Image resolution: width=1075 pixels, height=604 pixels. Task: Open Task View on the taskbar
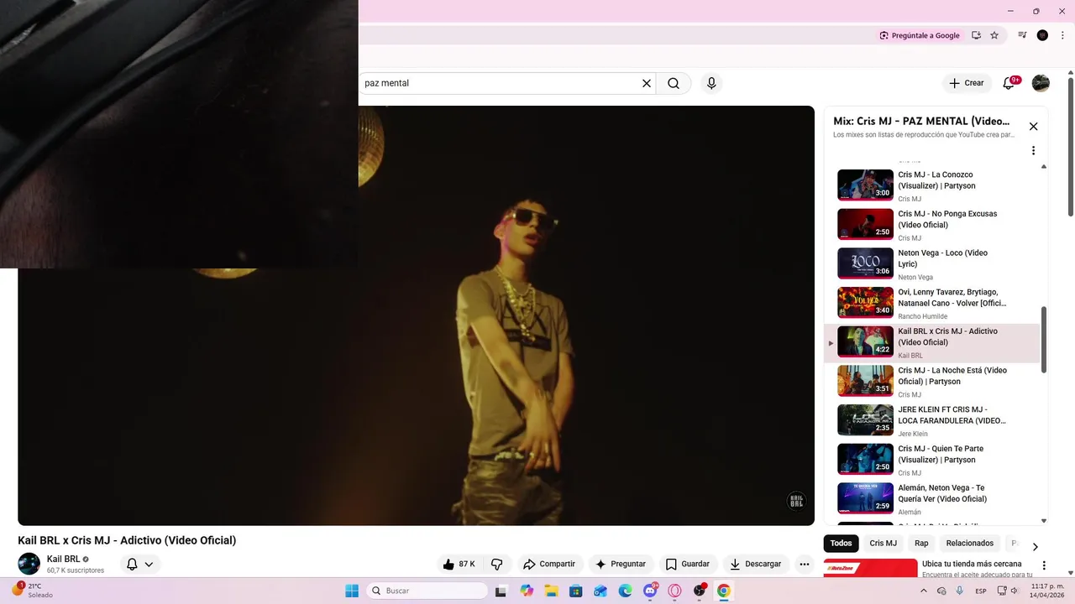coord(501,591)
